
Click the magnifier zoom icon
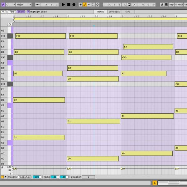(x=3, y=12)
